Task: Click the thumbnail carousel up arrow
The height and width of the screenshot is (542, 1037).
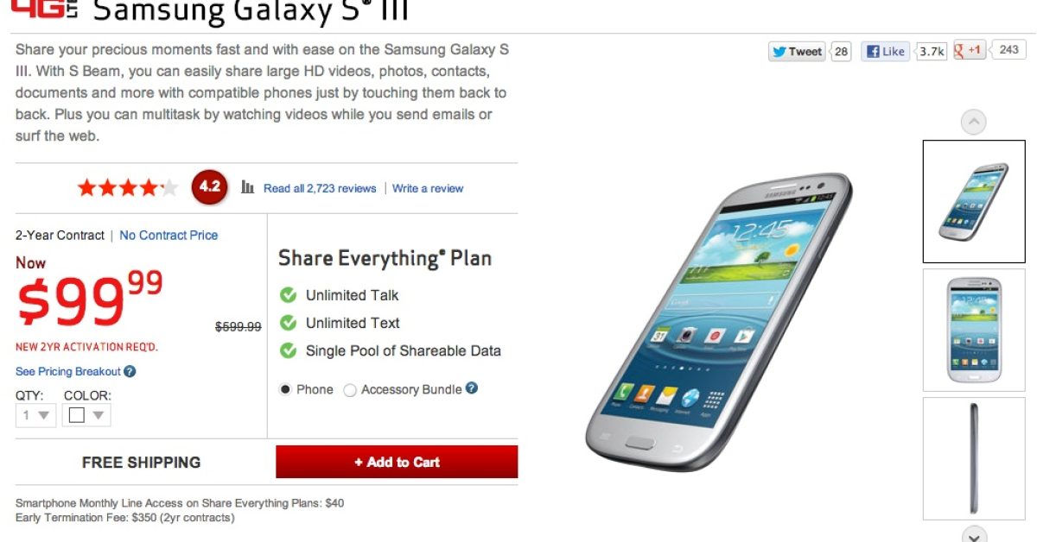Action: [x=974, y=122]
